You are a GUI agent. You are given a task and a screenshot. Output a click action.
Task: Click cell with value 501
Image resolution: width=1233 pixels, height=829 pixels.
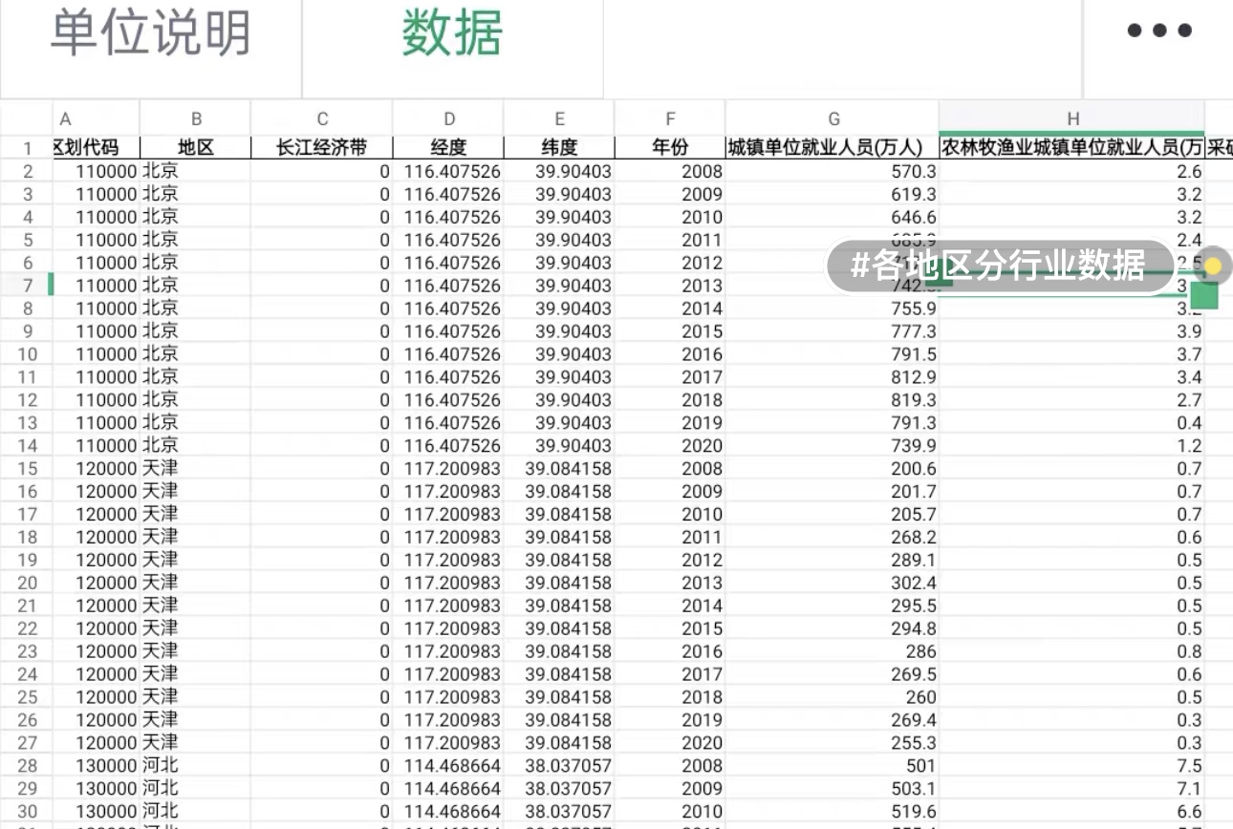click(833, 766)
